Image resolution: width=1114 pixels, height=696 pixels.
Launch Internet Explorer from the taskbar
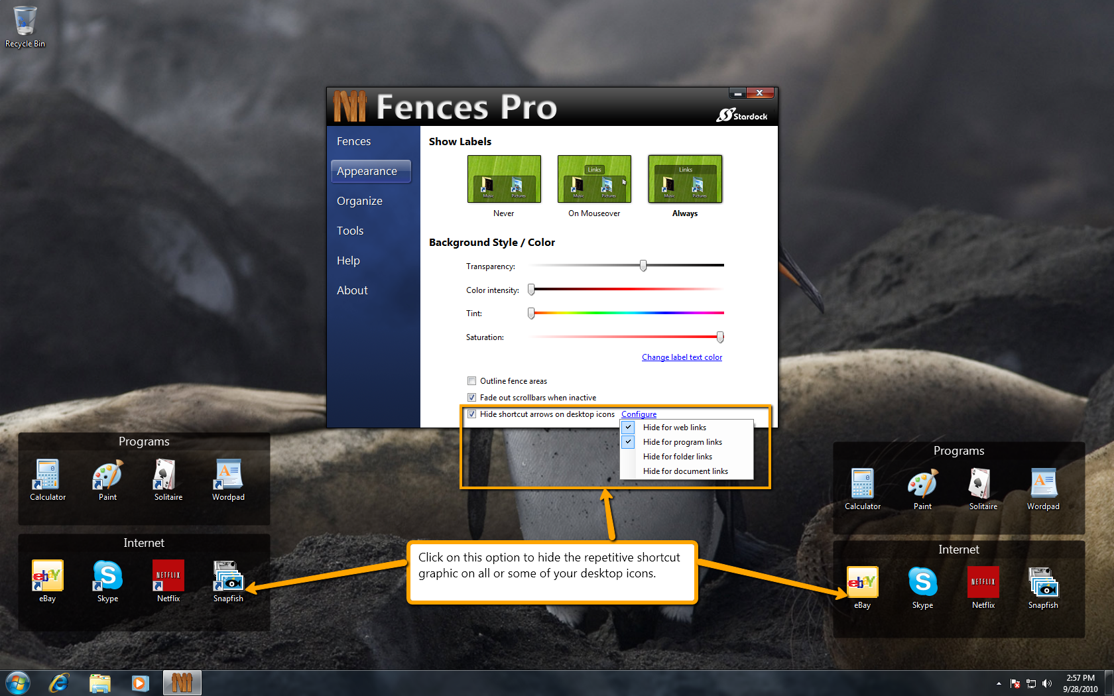click(x=59, y=683)
